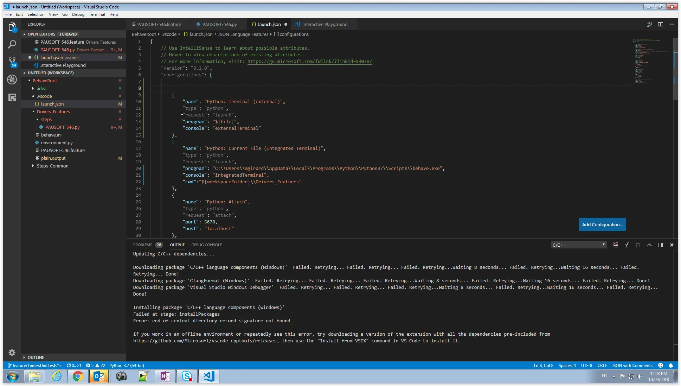Split the editor to the right
This screenshot has width=681, height=386.
coord(661,24)
